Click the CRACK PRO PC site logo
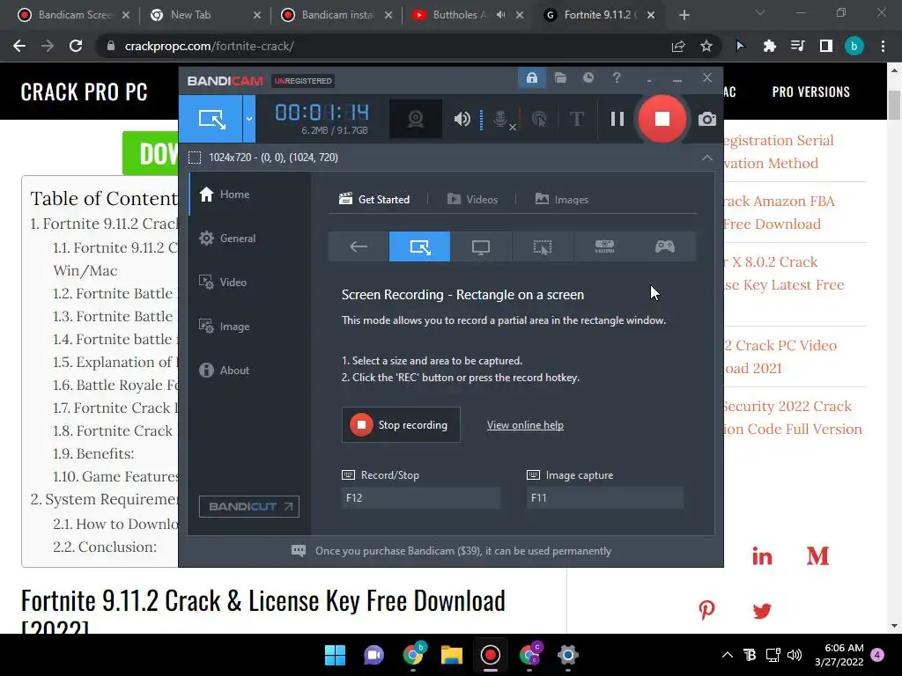The image size is (902, 676). coord(84,92)
